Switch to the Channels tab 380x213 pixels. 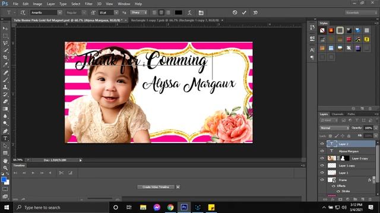337,114
